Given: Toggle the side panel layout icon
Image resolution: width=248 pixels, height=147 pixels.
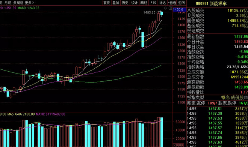Looking at the screenshot, I should (170, 8).
